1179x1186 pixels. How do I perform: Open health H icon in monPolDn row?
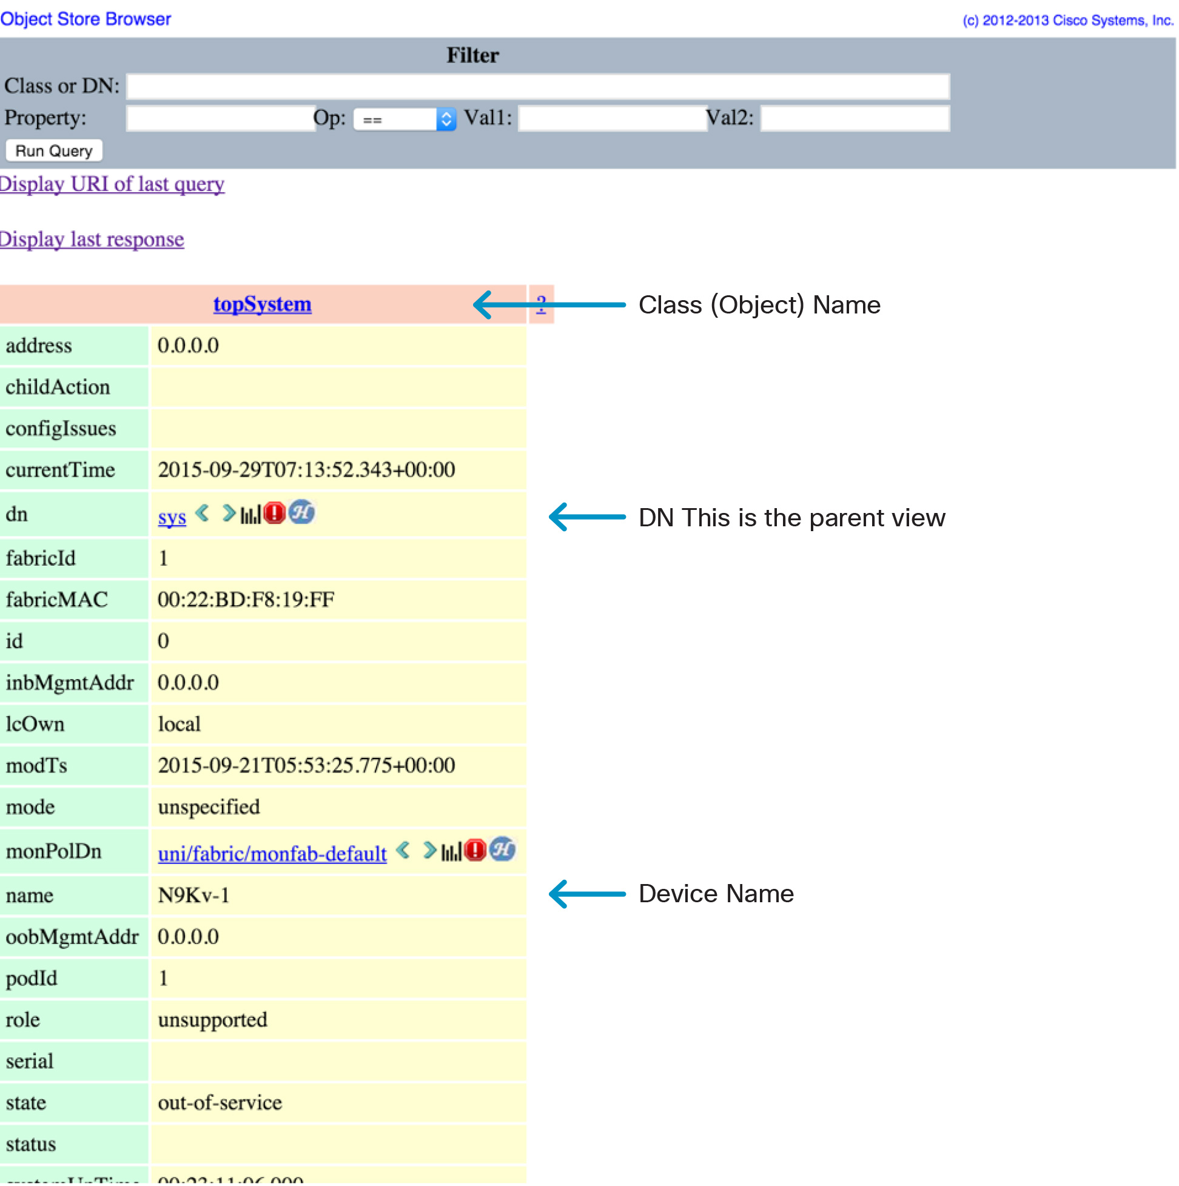[x=503, y=849]
